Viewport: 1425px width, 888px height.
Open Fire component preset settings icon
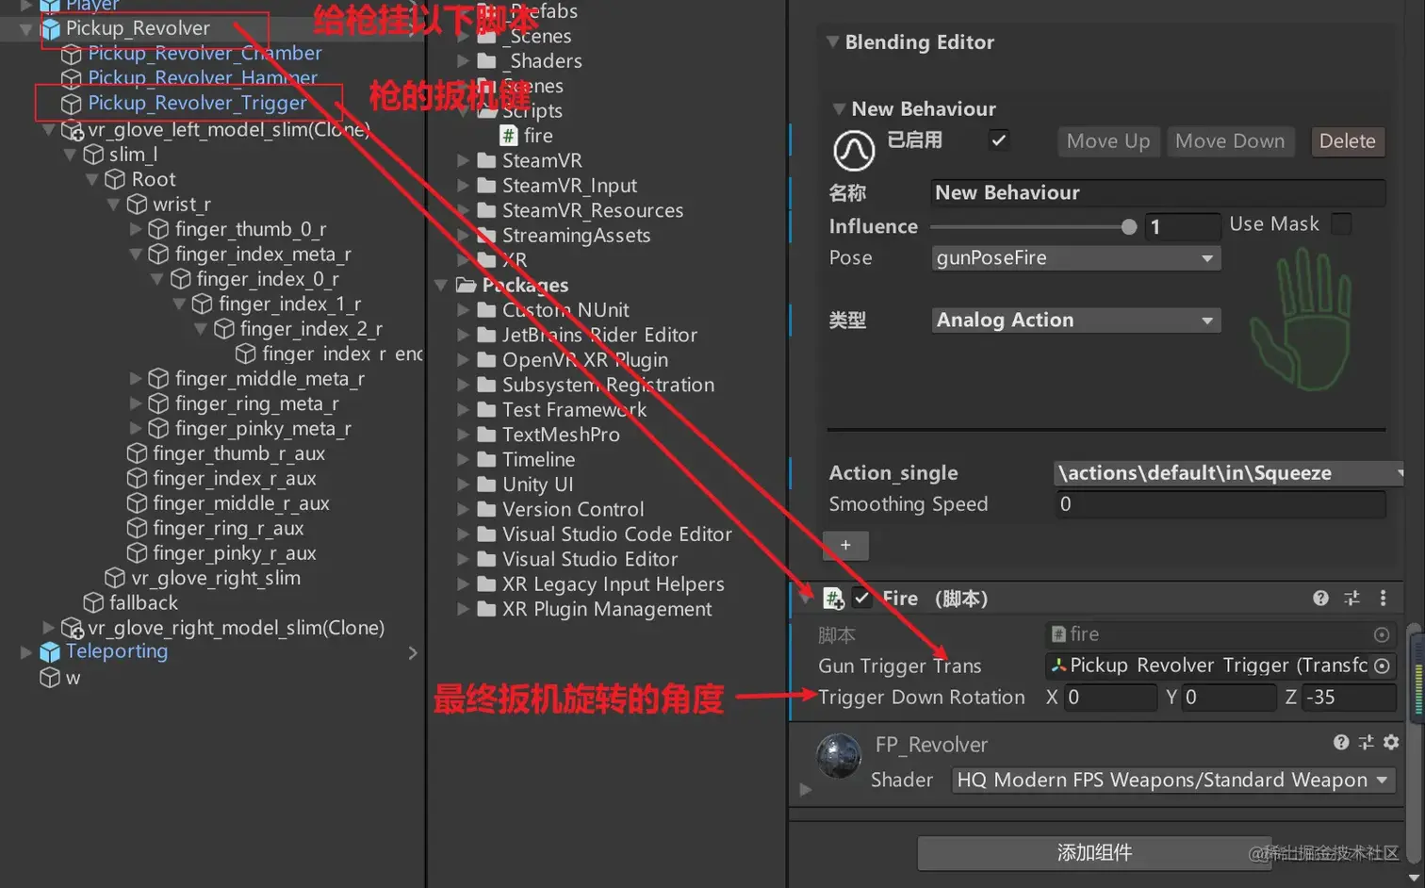click(1351, 598)
